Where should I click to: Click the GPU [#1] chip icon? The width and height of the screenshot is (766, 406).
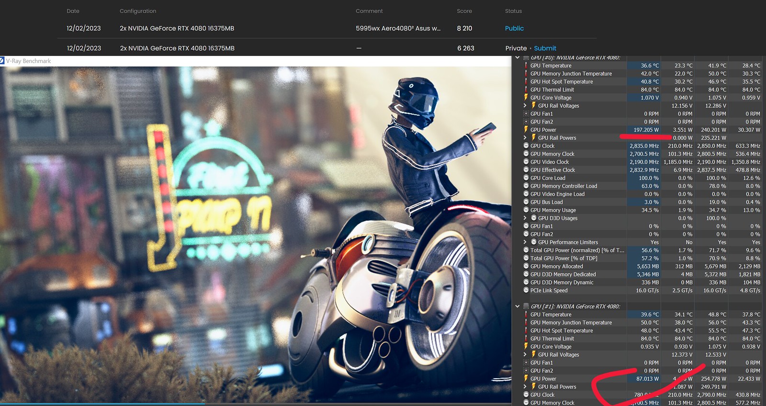[x=526, y=306]
